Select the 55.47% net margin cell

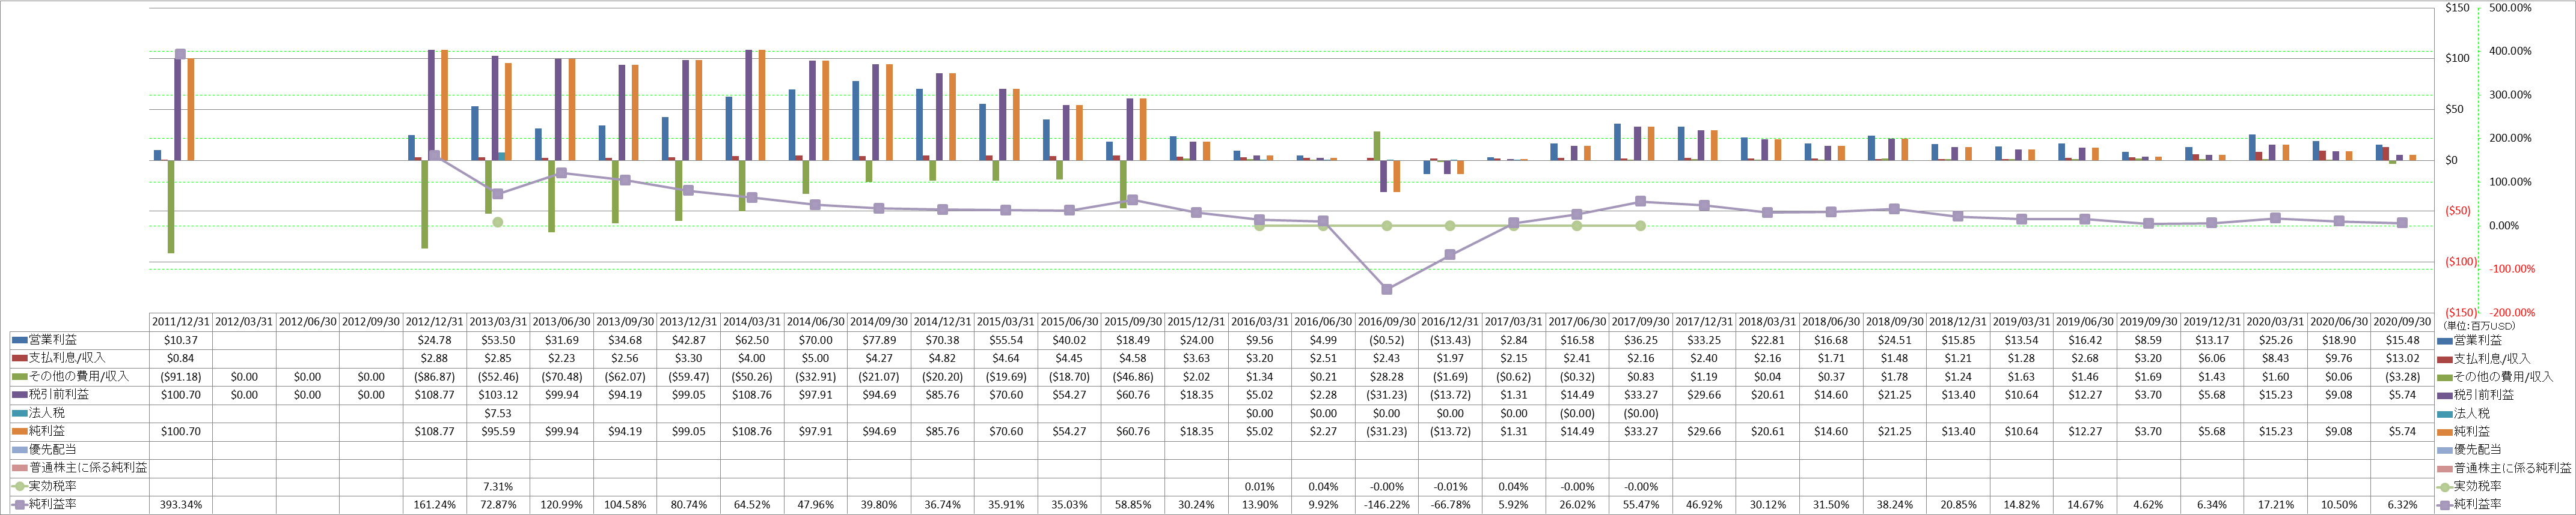point(1641,504)
